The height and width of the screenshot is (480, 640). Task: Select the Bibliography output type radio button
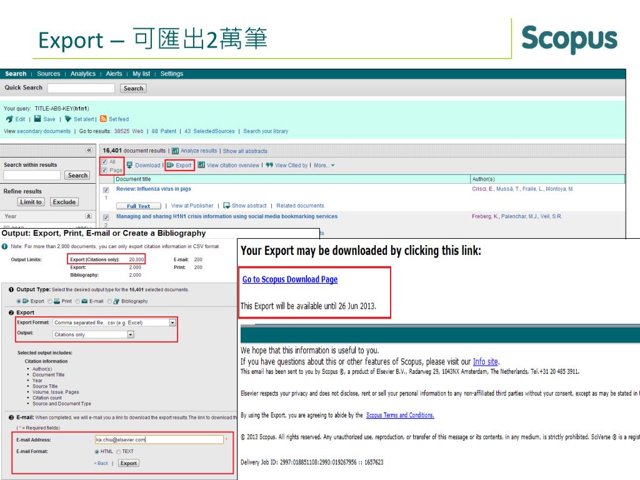click(x=109, y=301)
